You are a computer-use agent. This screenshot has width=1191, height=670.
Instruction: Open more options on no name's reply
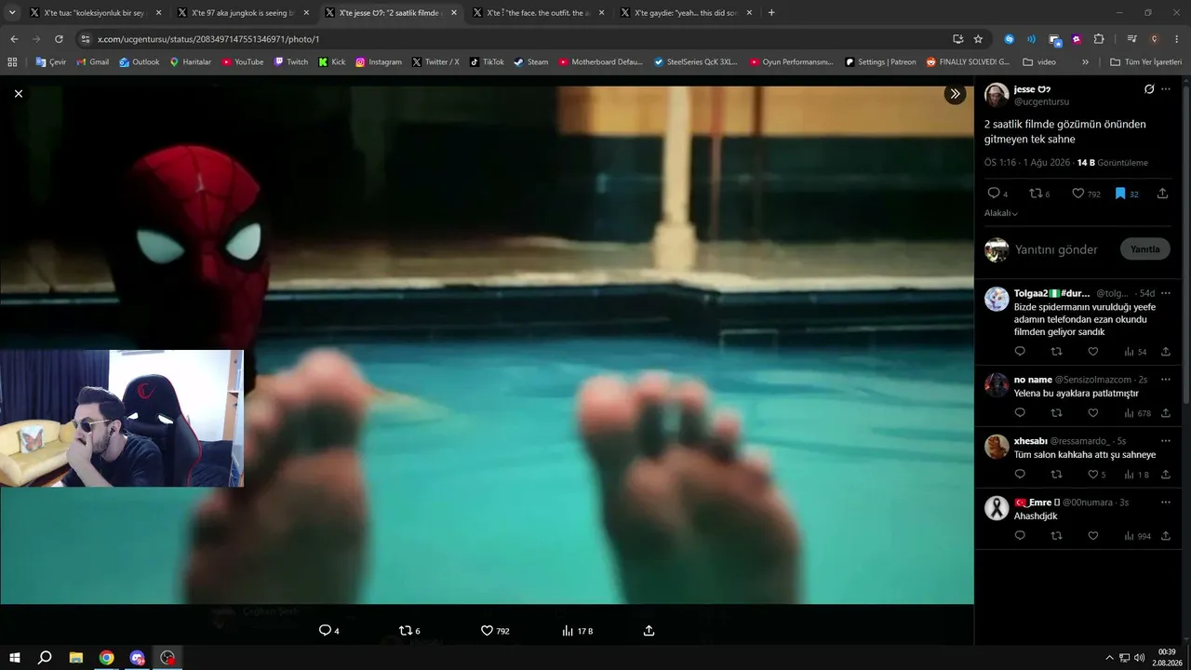coord(1166,380)
